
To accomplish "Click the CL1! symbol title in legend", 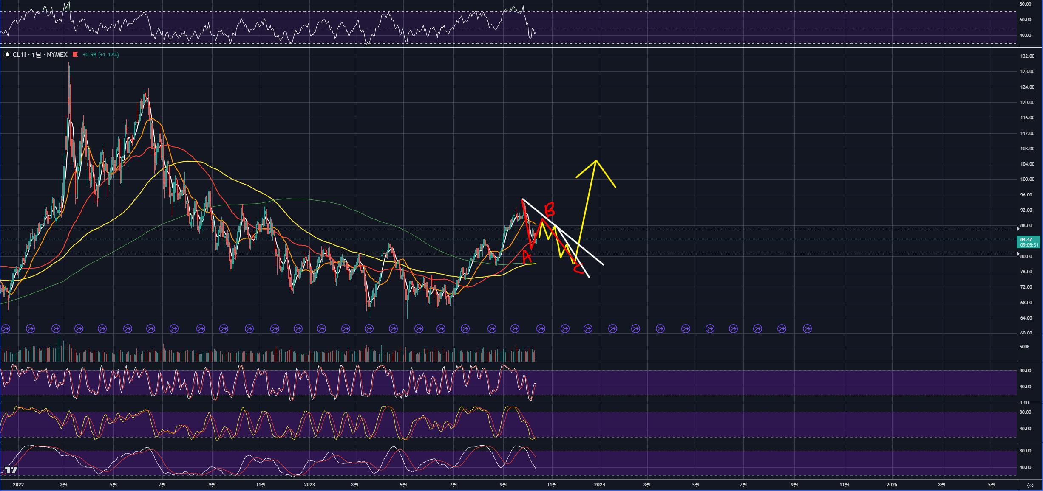I will tap(20, 55).
